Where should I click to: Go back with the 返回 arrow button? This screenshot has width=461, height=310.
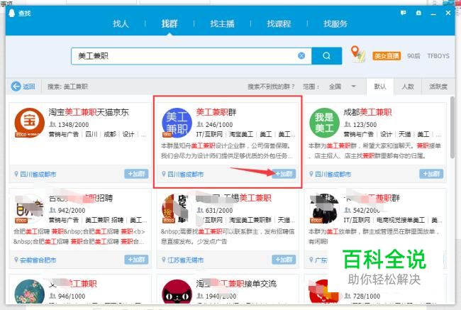(23, 87)
